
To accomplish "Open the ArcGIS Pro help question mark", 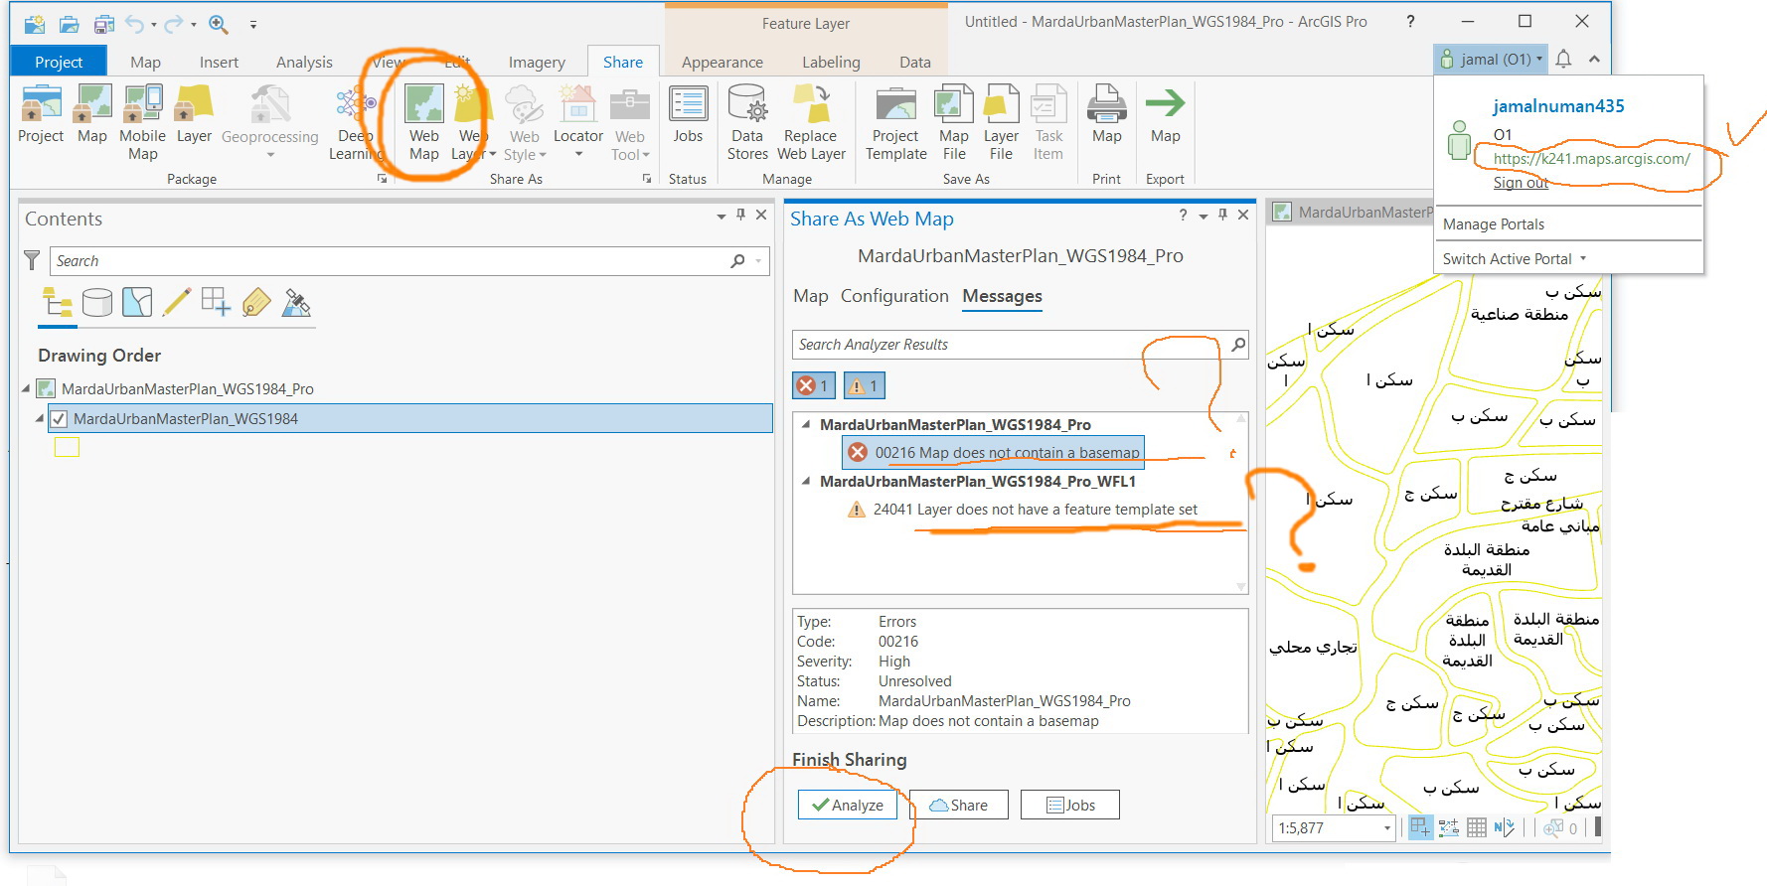I will tap(1410, 21).
